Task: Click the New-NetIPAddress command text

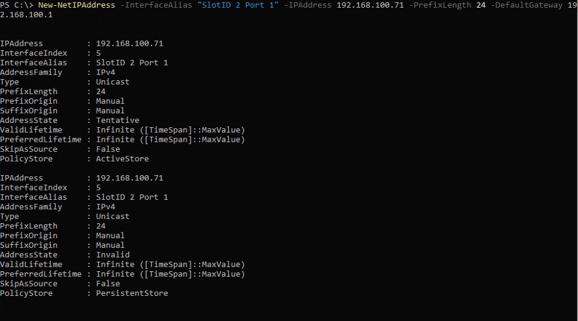Action: coord(77,5)
